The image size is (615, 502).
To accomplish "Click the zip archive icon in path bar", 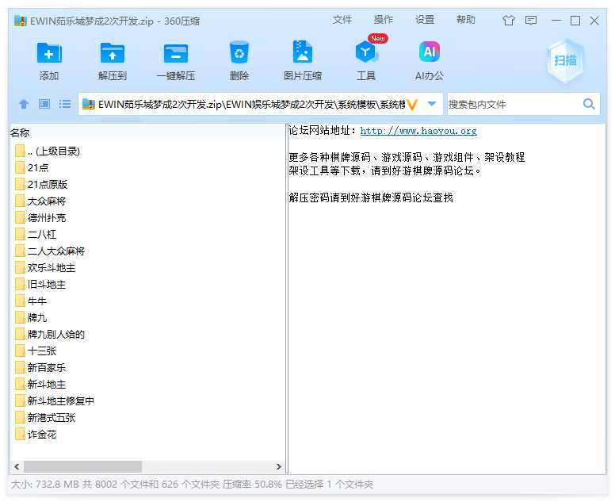I will click(89, 105).
